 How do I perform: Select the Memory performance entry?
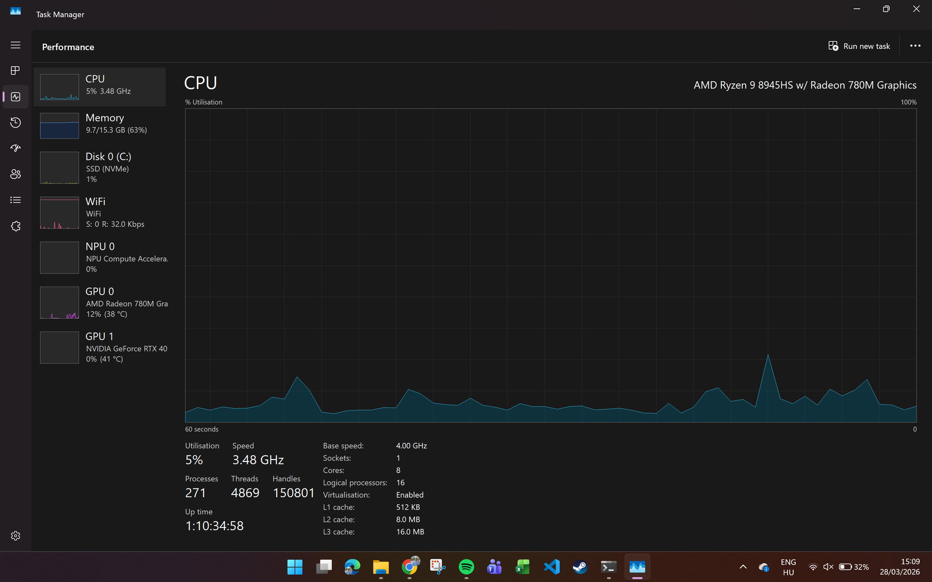100,126
